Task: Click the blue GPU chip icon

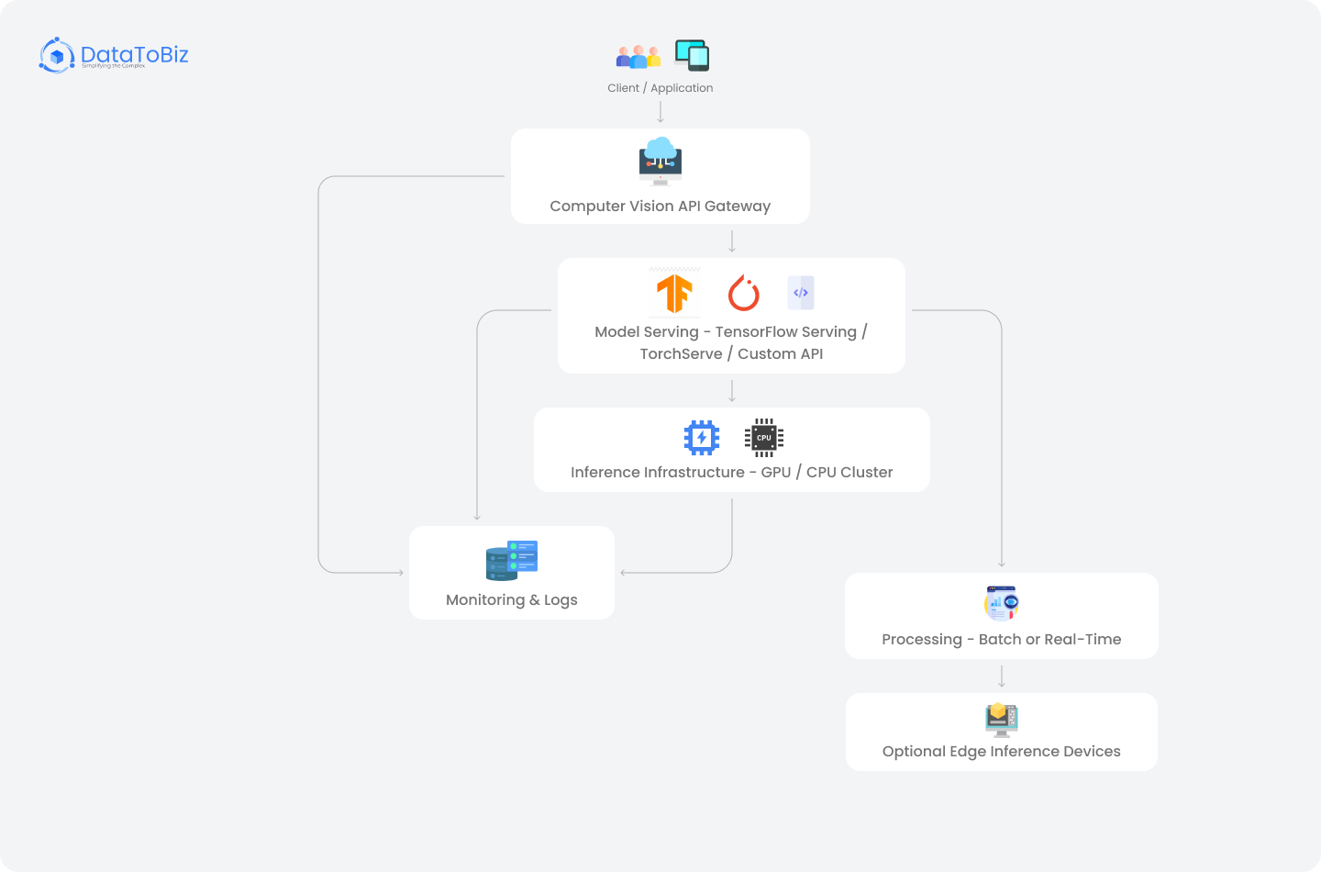Action: tap(702, 438)
